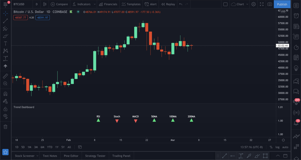301x160 pixels.
Task: Open the Trading Panel tab
Action: 121,156
